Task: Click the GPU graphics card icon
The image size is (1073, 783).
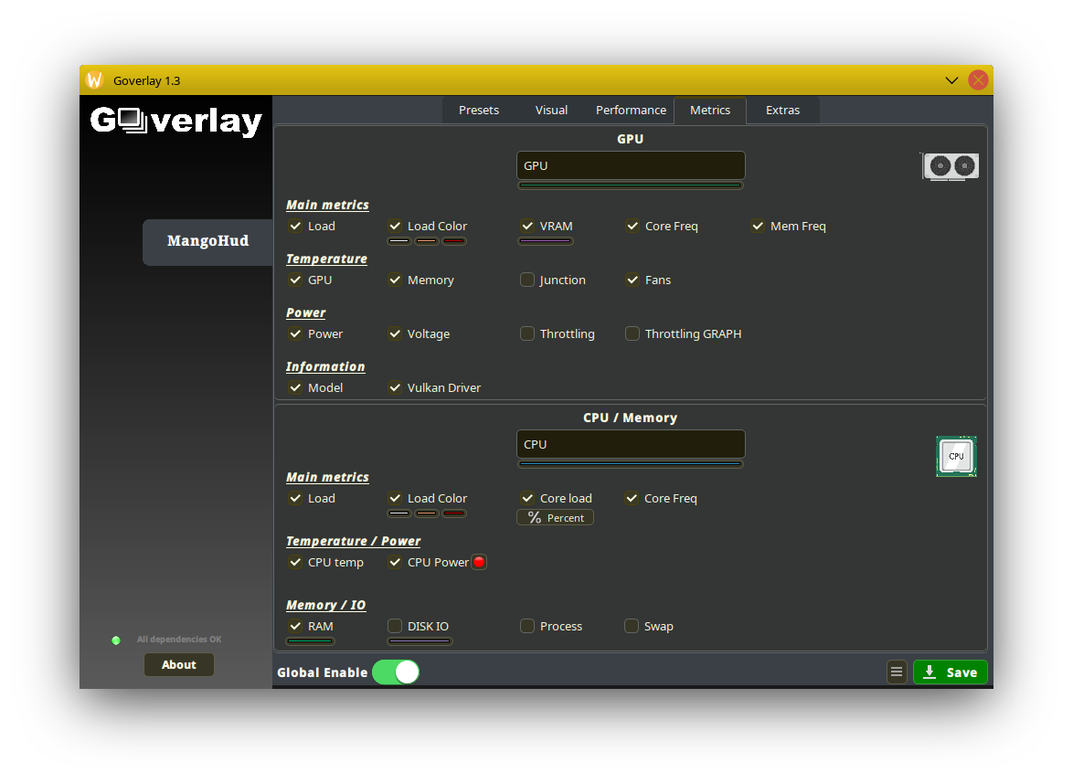Action: coord(950,166)
